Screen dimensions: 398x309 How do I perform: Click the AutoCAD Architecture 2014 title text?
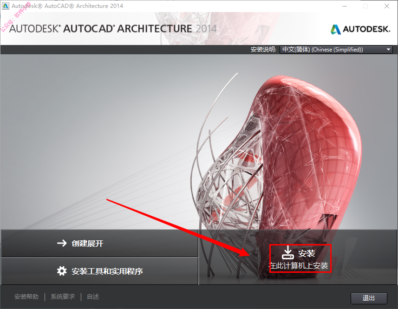113,29
